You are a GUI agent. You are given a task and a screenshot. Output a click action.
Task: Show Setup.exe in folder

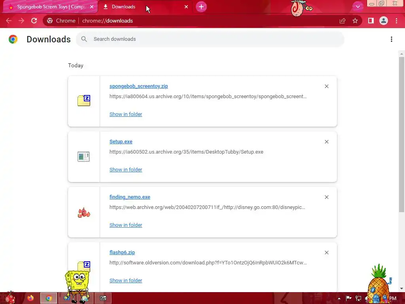[126, 169]
